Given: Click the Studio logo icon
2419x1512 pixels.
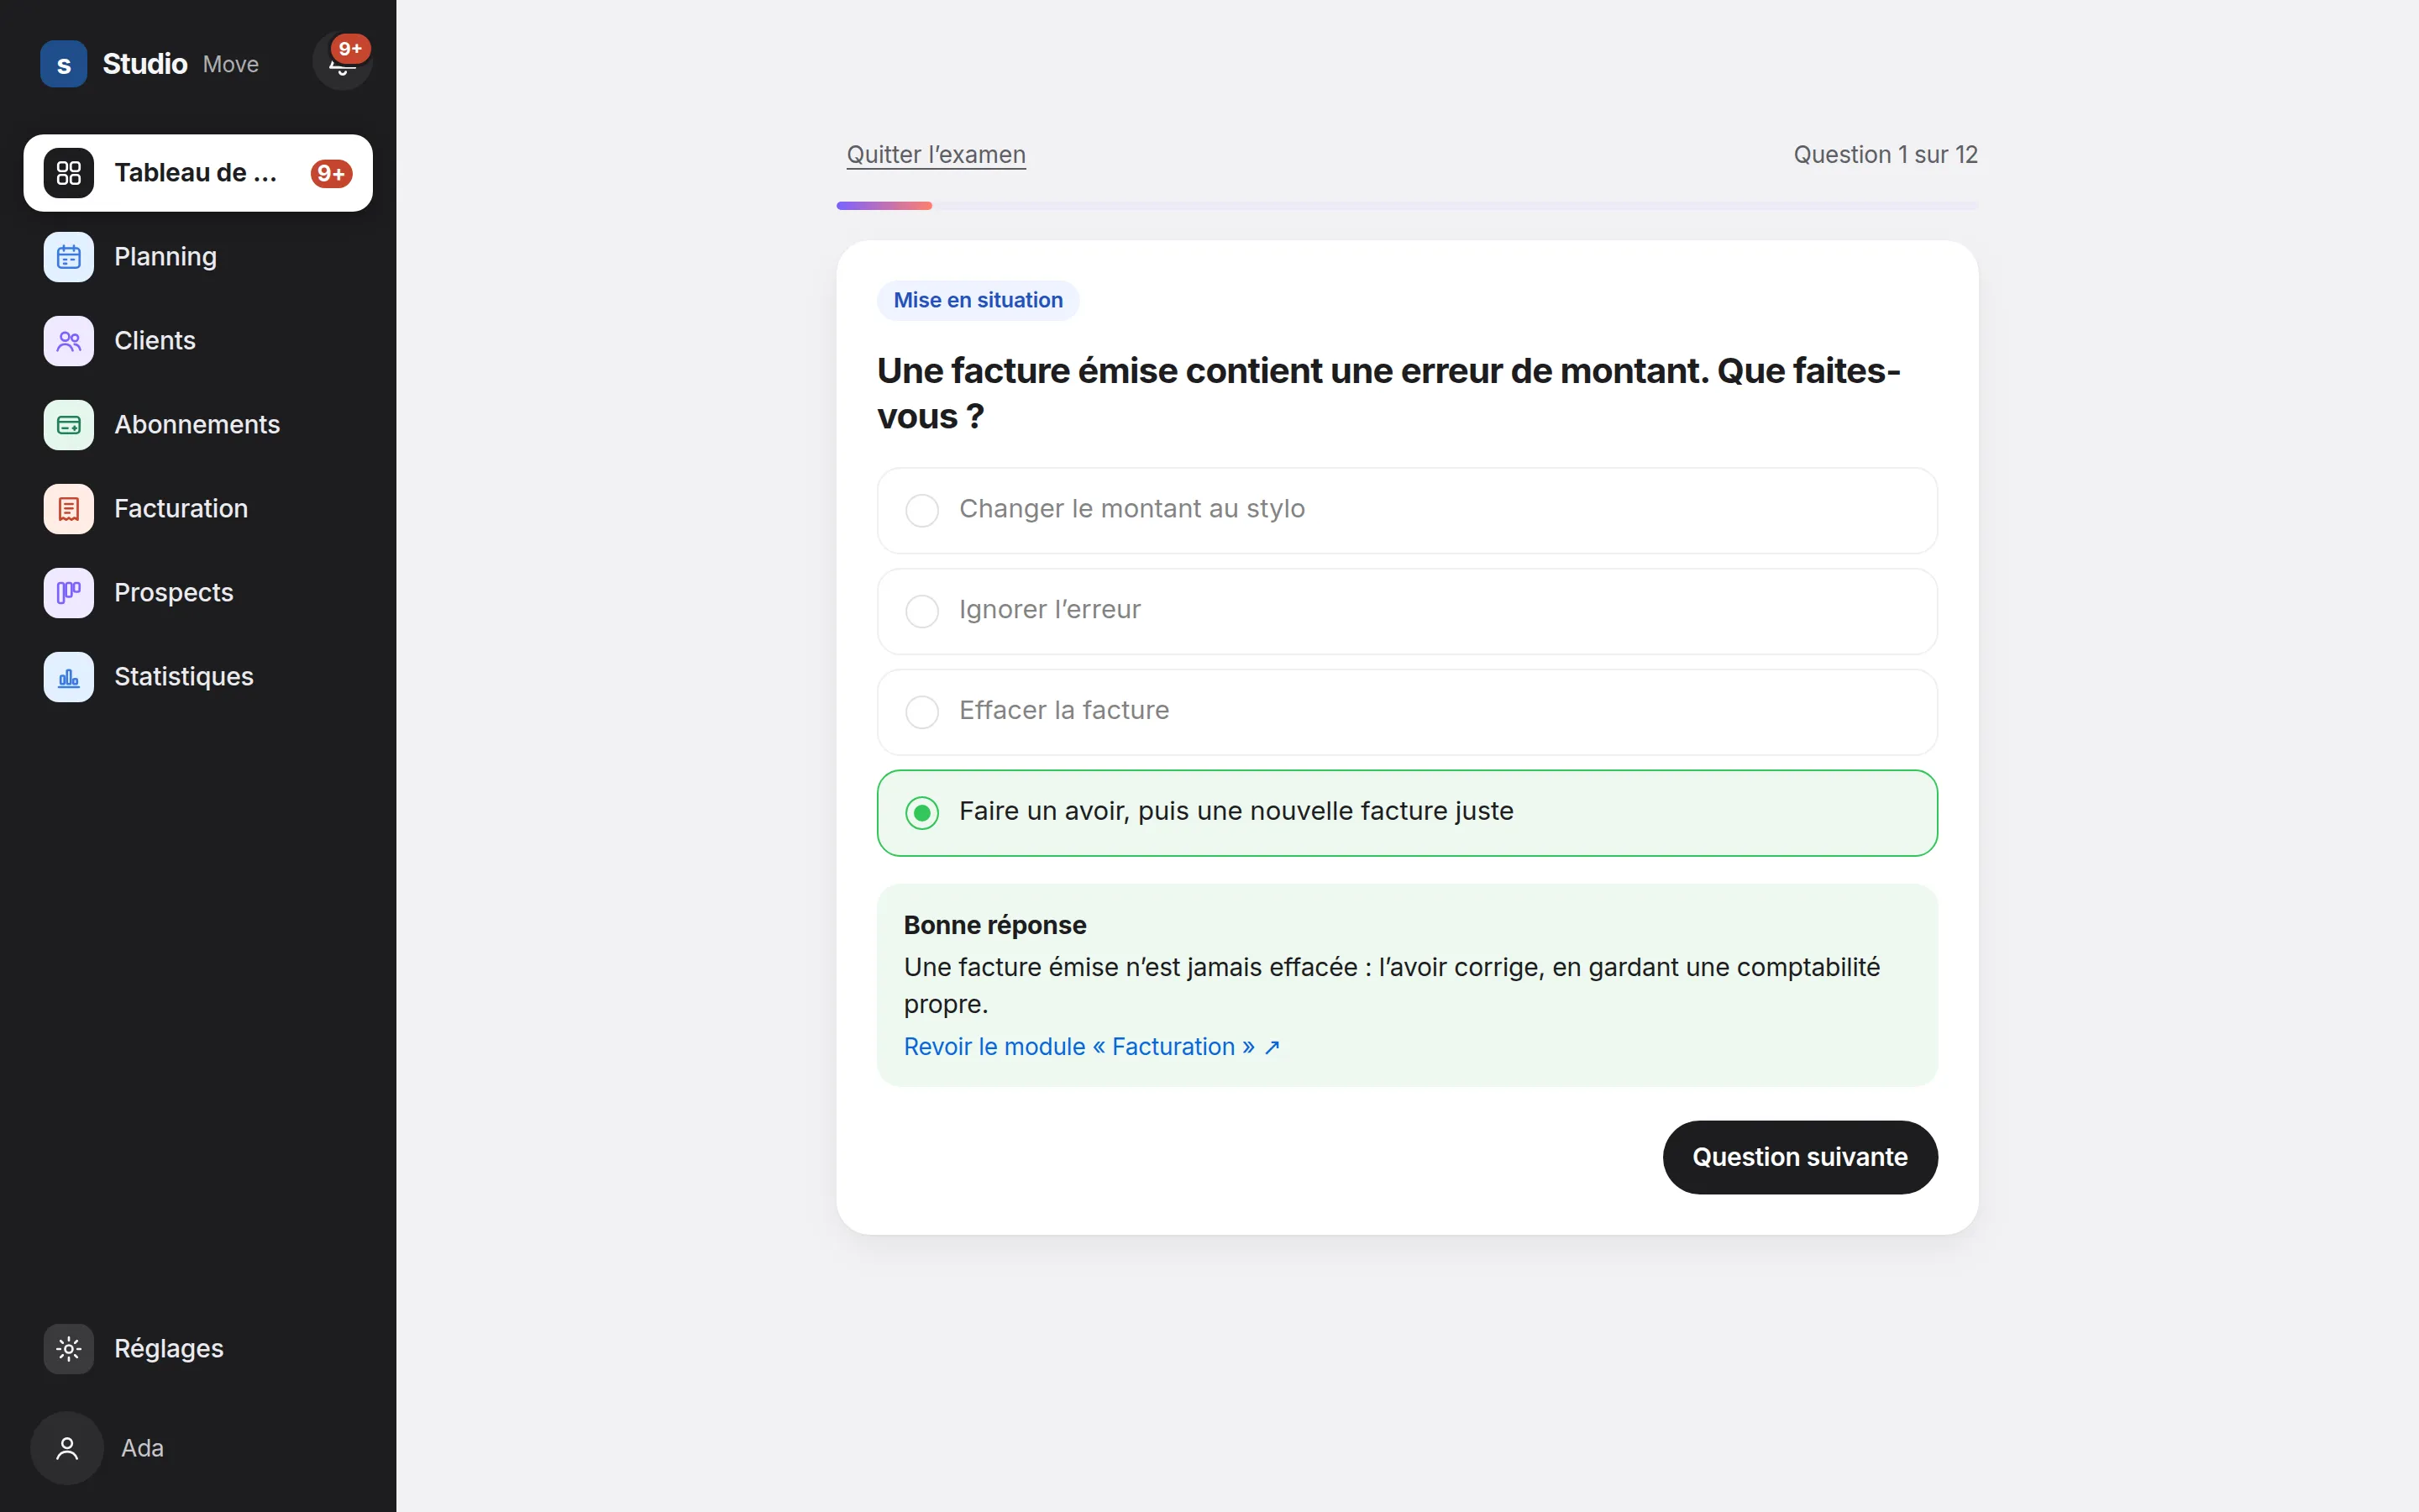Looking at the screenshot, I should 64,64.
